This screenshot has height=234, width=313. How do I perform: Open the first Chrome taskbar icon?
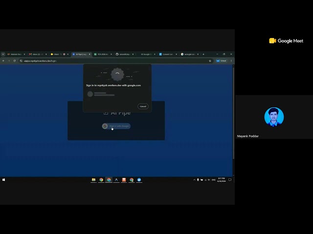pos(101,180)
